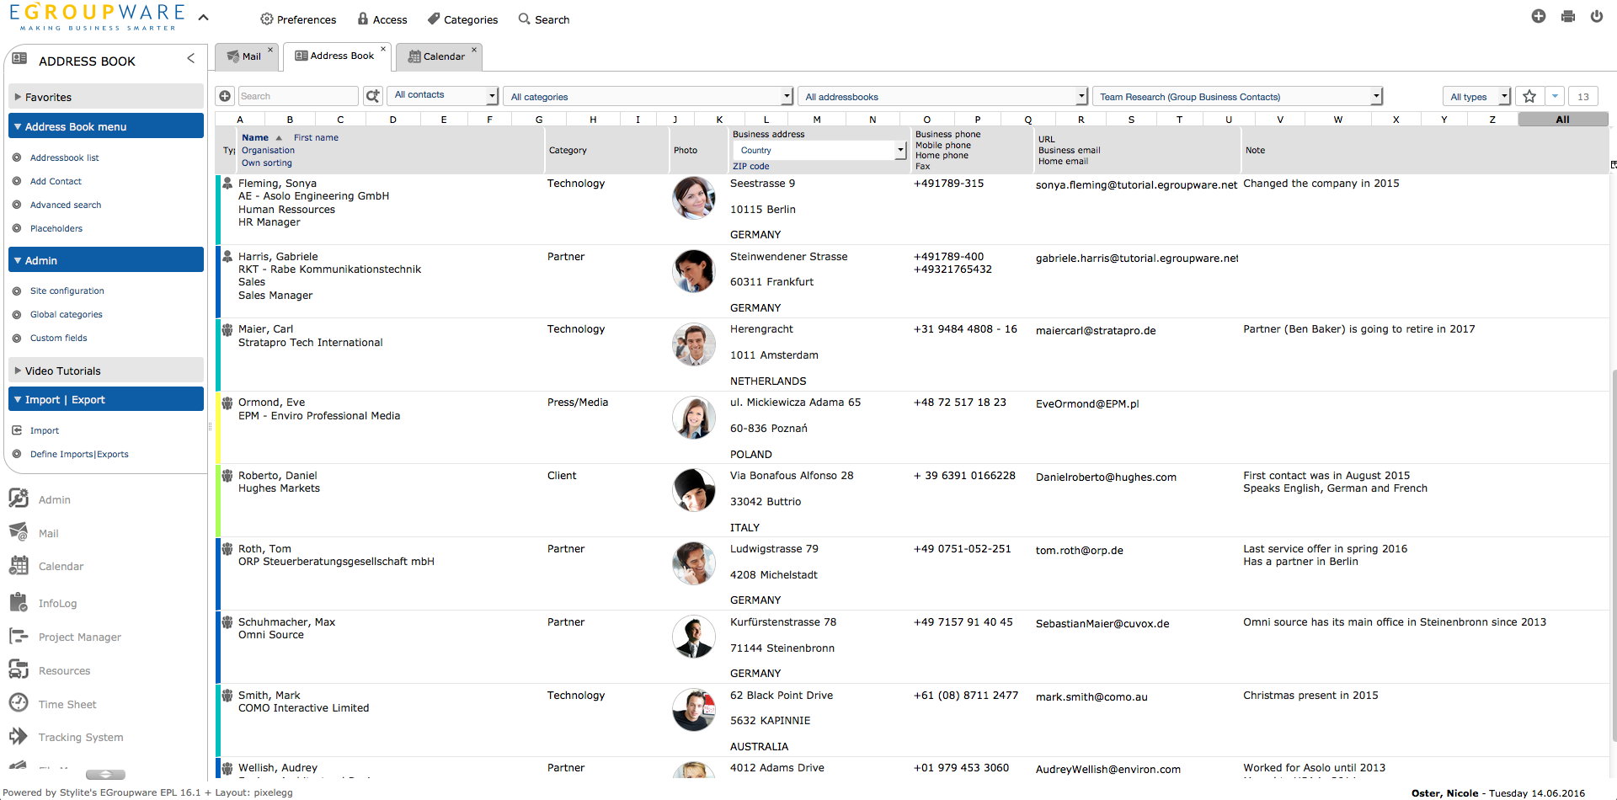
Task: Click the favorites star icon
Action: click(x=1529, y=96)
